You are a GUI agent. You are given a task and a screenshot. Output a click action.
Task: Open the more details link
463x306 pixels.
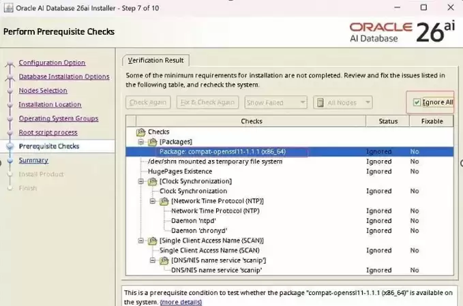(x=181, y=302)
